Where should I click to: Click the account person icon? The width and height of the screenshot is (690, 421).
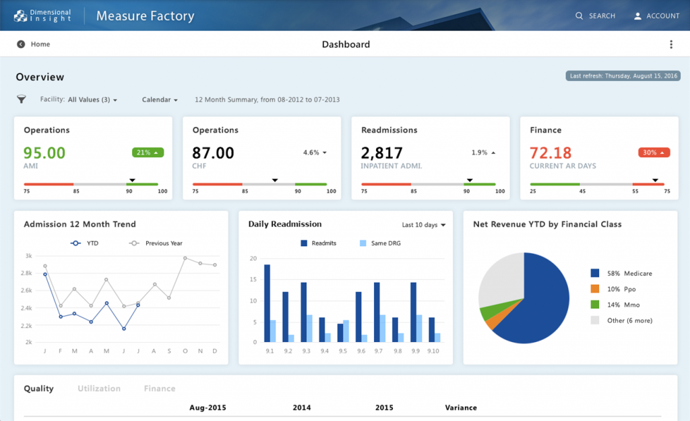point(637,16)
